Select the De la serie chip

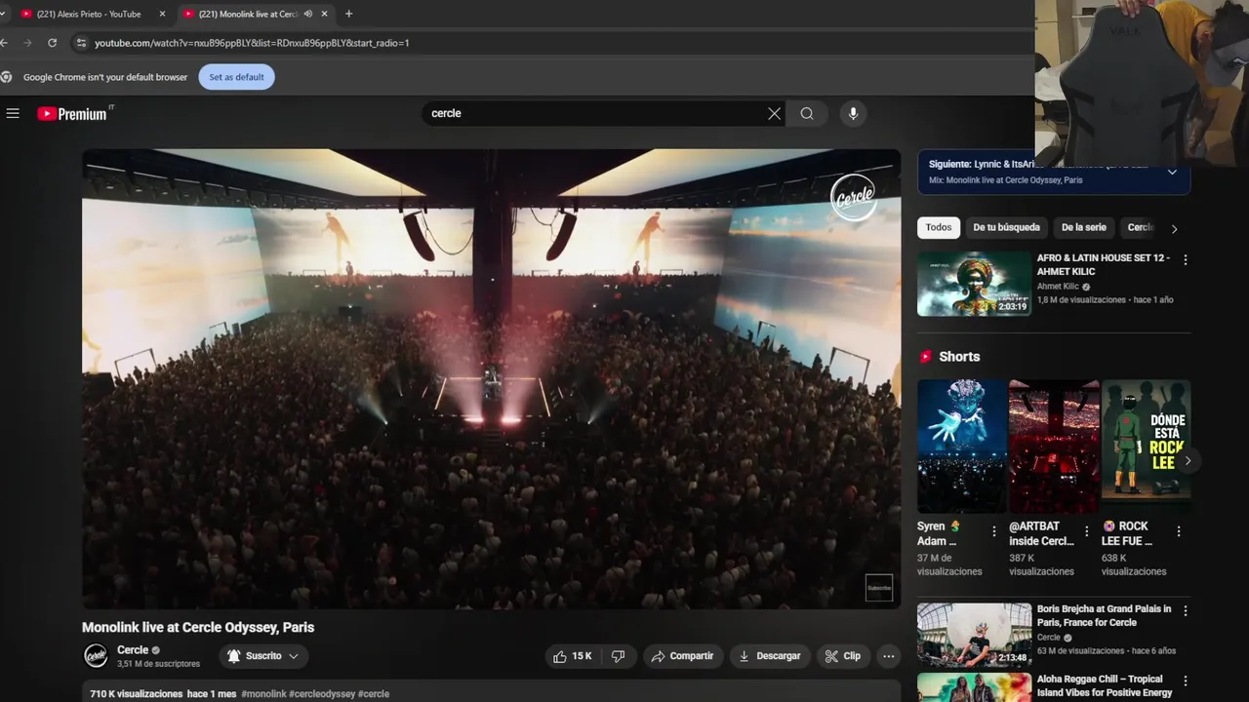1083,227
